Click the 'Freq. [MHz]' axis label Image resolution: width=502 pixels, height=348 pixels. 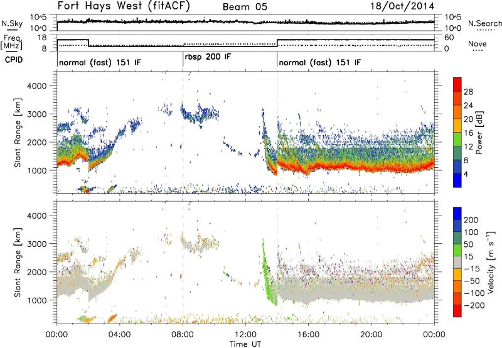[11, 42]
